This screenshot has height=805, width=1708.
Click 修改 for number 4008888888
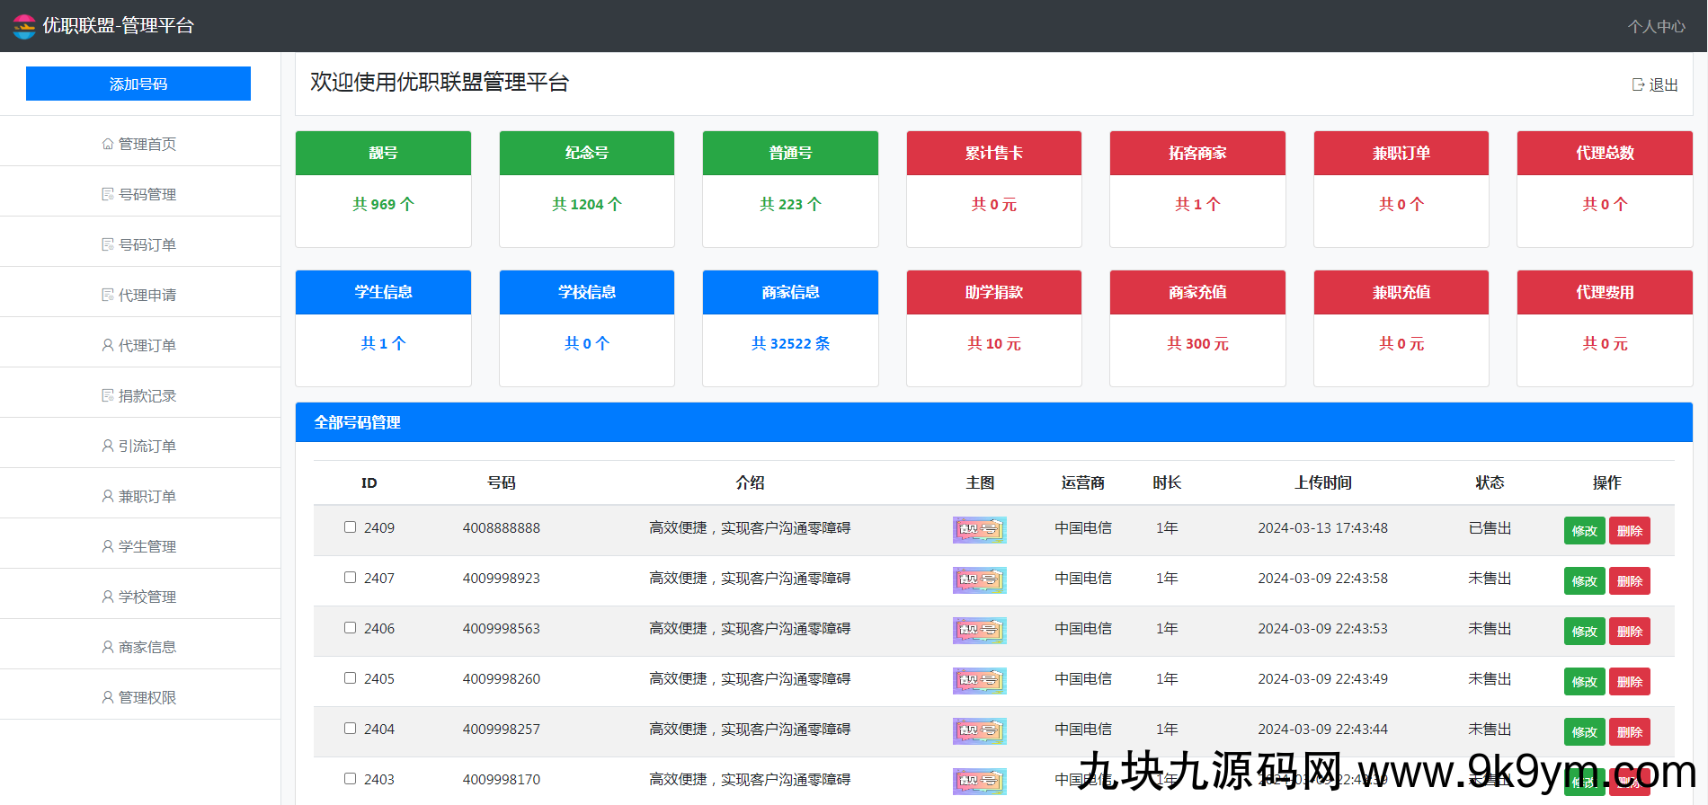(x=1584, y=531)
